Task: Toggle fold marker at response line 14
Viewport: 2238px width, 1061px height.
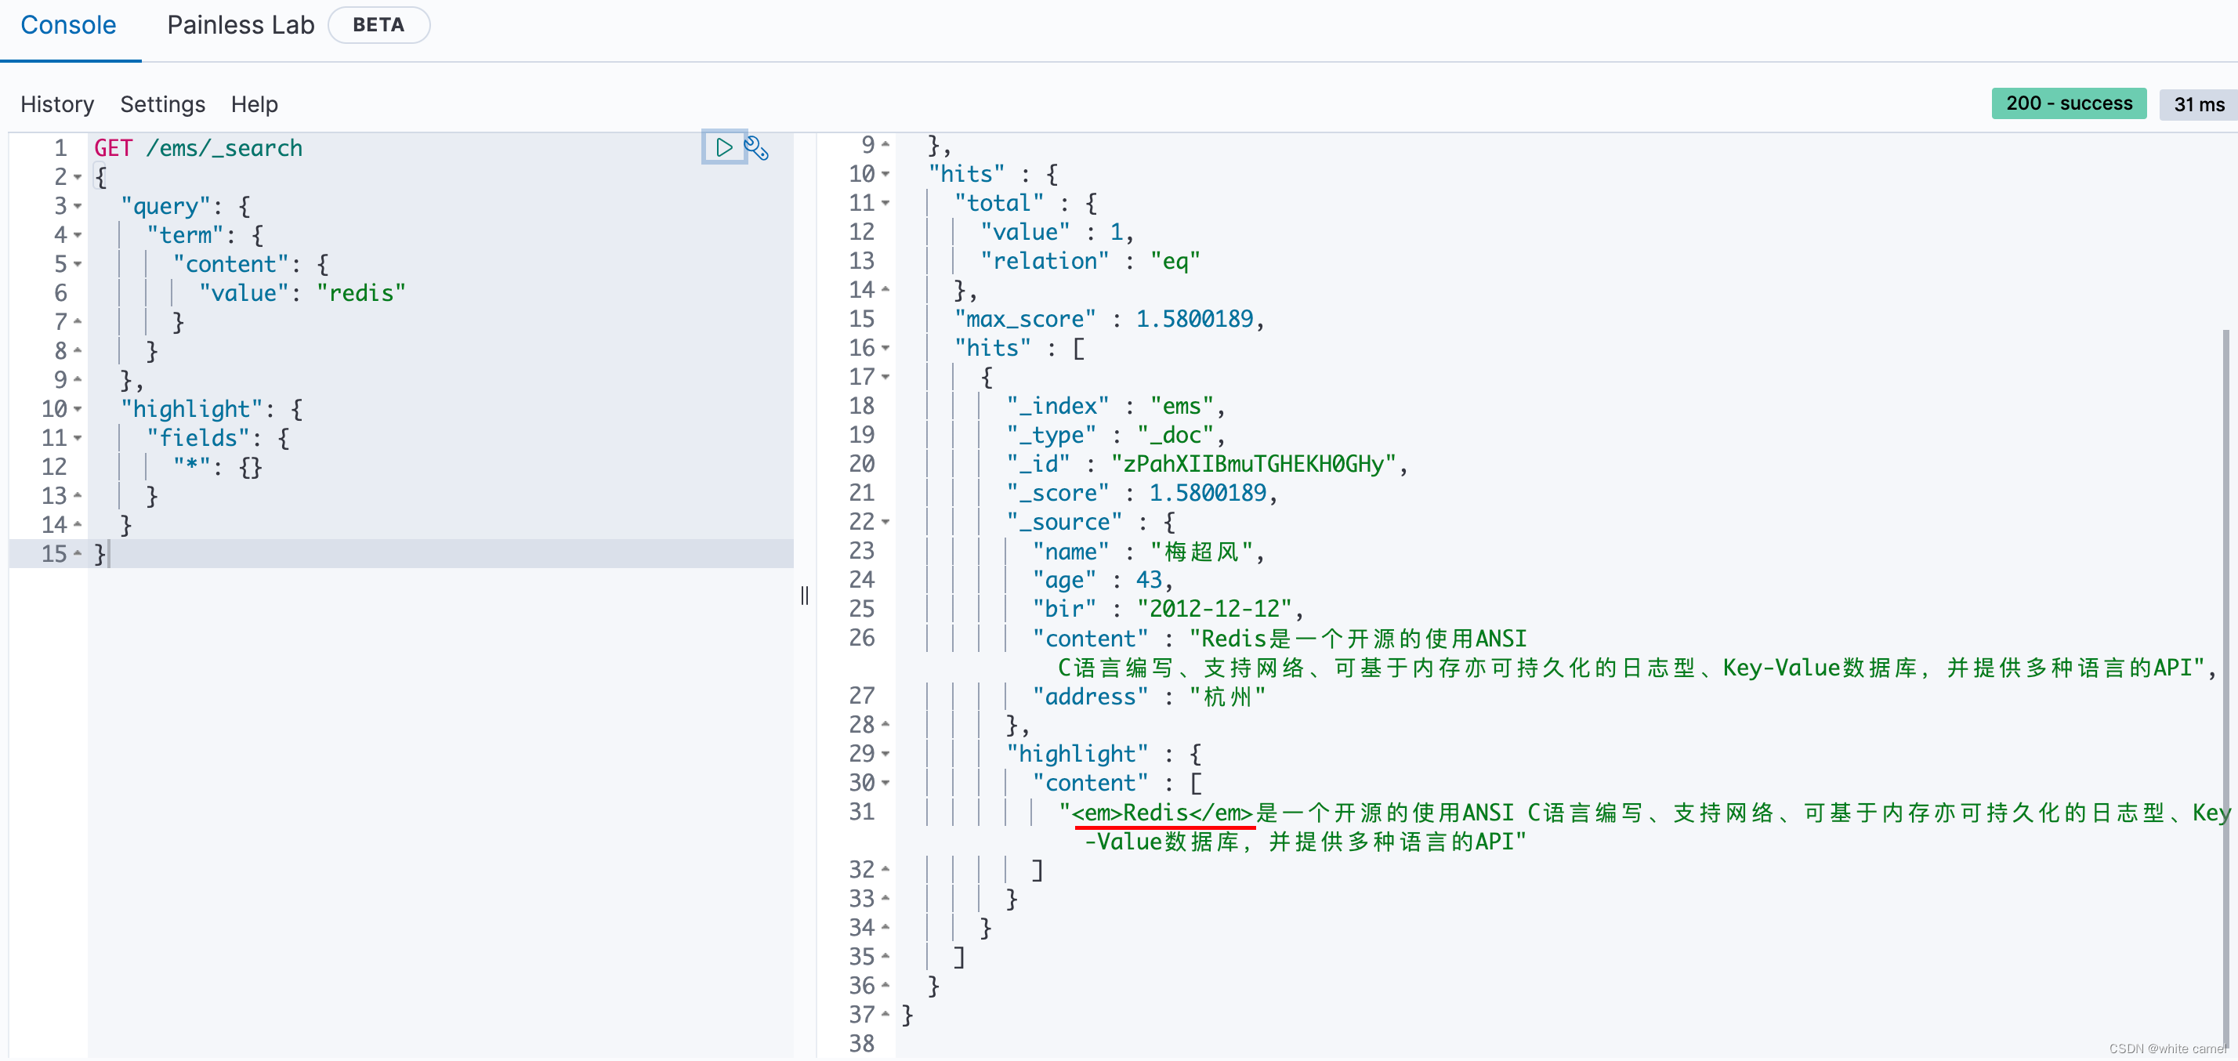Action: 885,289
